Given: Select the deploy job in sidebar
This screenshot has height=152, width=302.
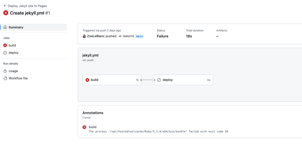Looking at the screenshot, I should pyautogui.click(x=14, y=53).
